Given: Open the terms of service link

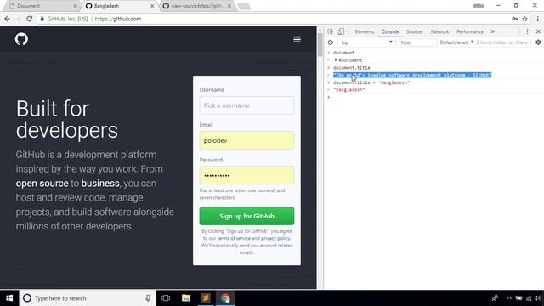Looking at the screenshot, I should (x=234, y=238).
